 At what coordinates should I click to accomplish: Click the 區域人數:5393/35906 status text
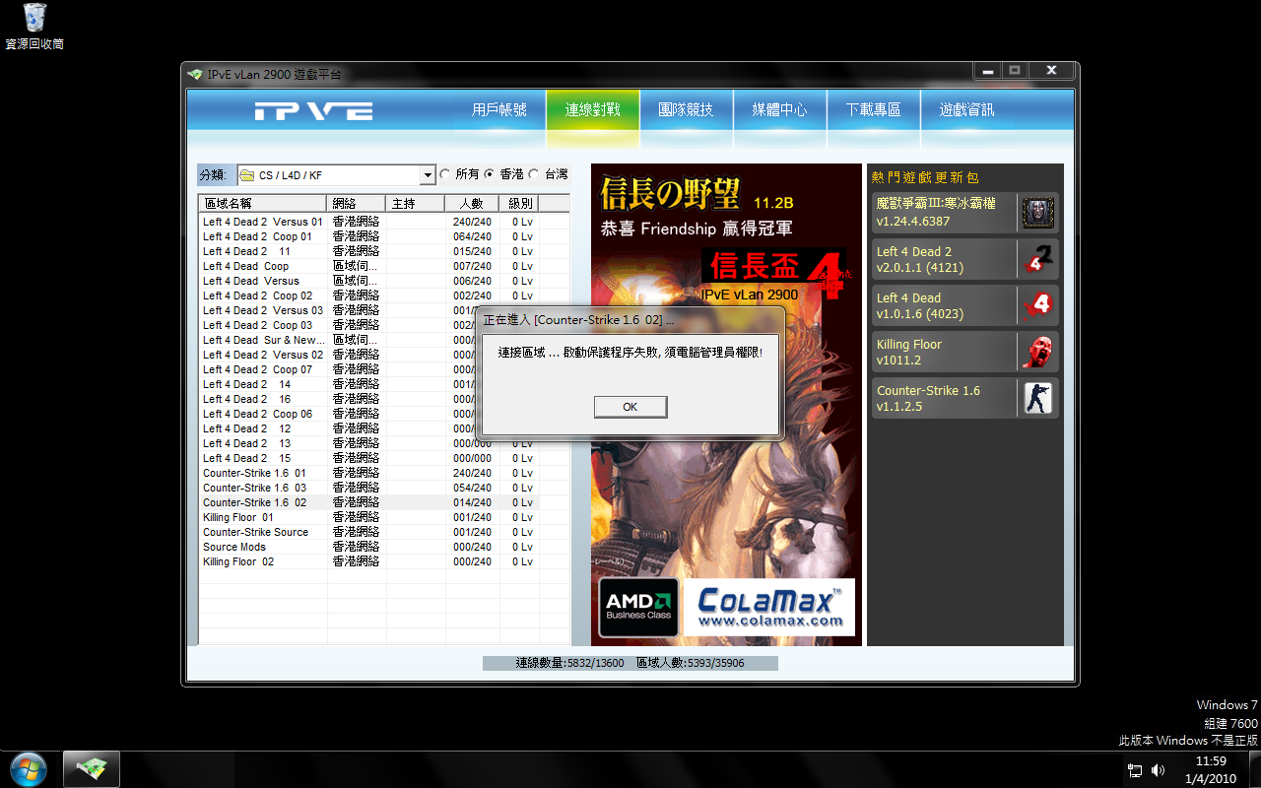(x=691, y=663)
